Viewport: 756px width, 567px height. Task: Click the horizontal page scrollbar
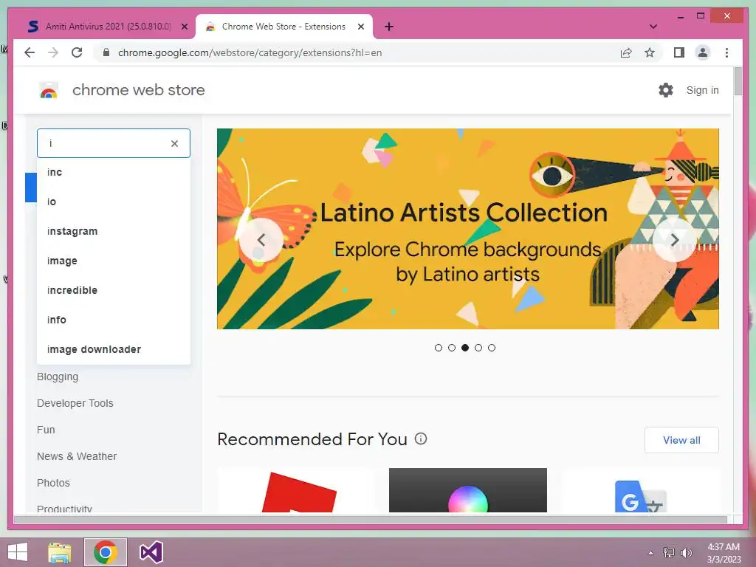coord(371,519)
